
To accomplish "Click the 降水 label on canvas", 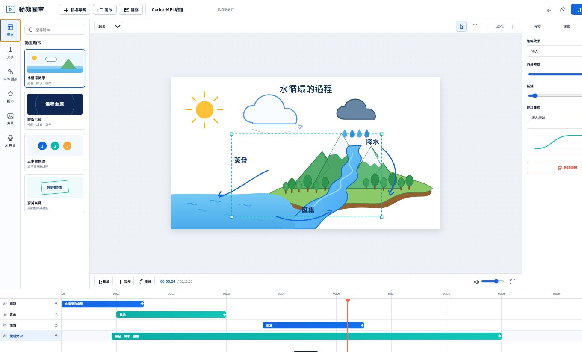I will (372, 142).
